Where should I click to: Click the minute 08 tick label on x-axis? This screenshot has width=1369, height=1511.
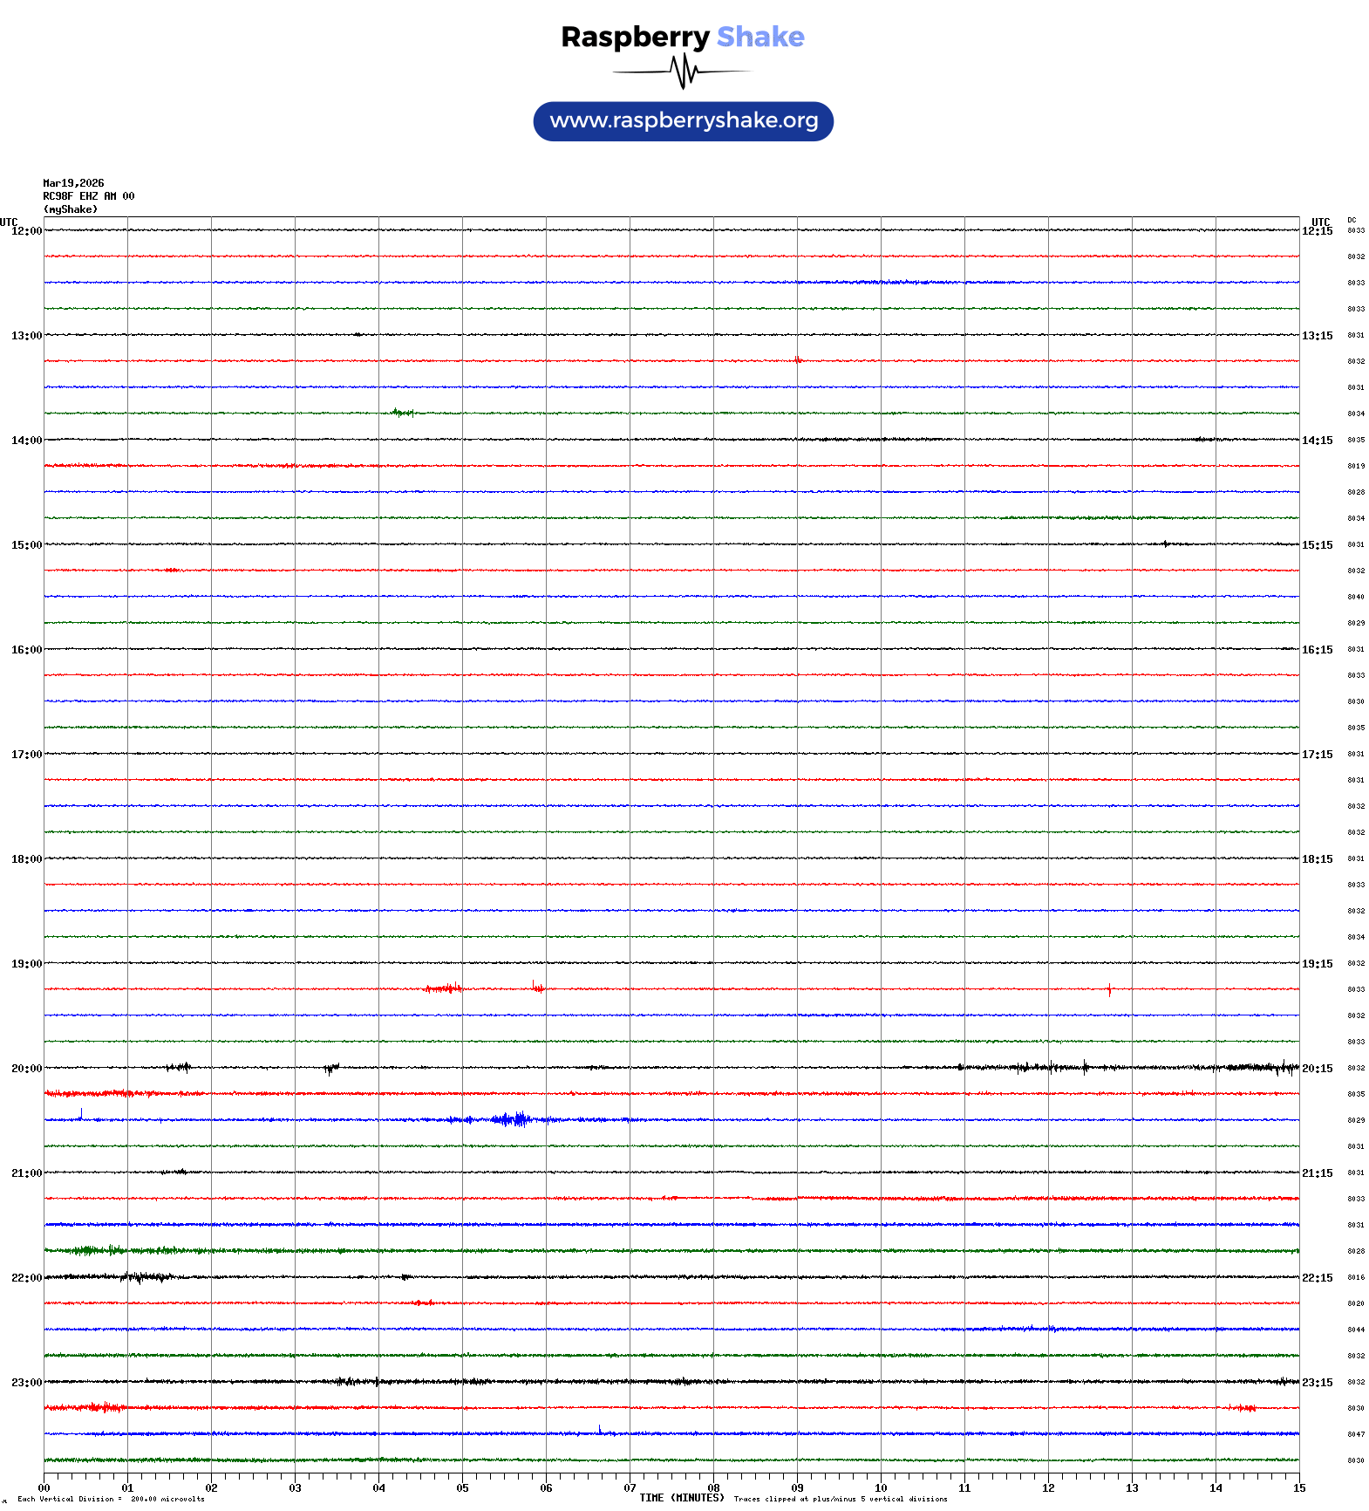pyautogui.click(x=713, y=1488)
